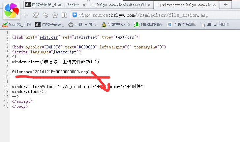Click the 小骇 - 补天 bookmark star favicon

(71, 25)
